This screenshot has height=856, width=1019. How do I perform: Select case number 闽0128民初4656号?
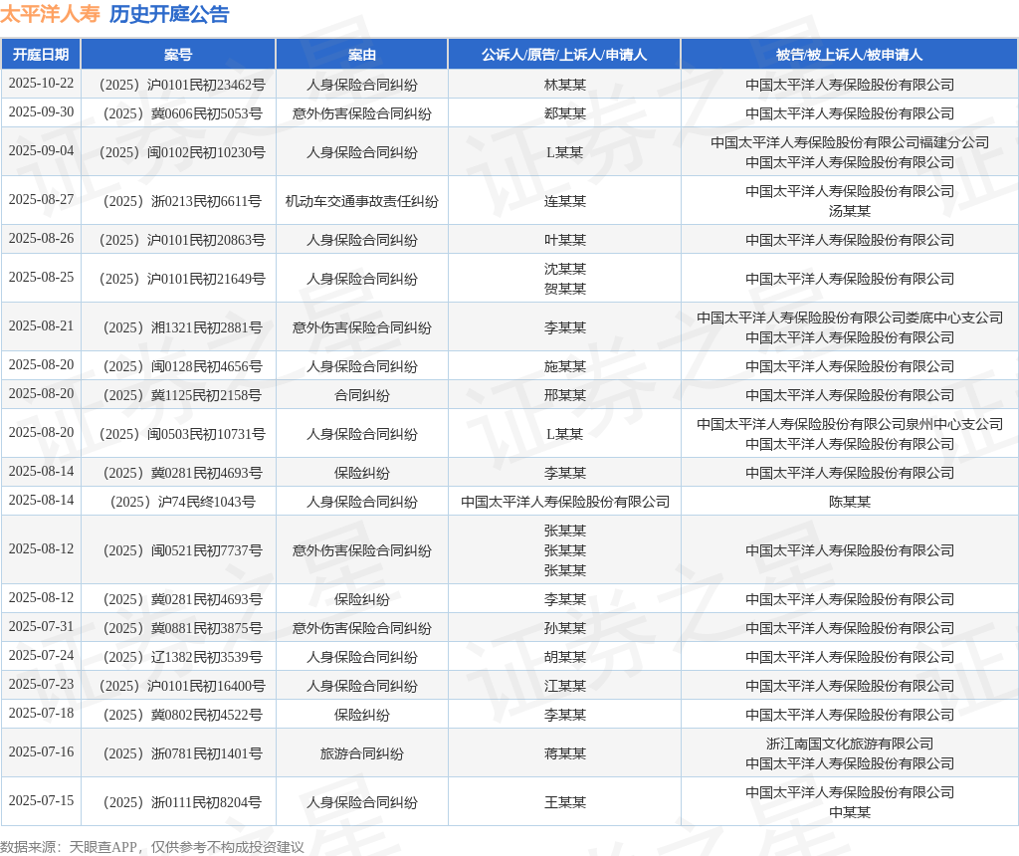[183, 367]
